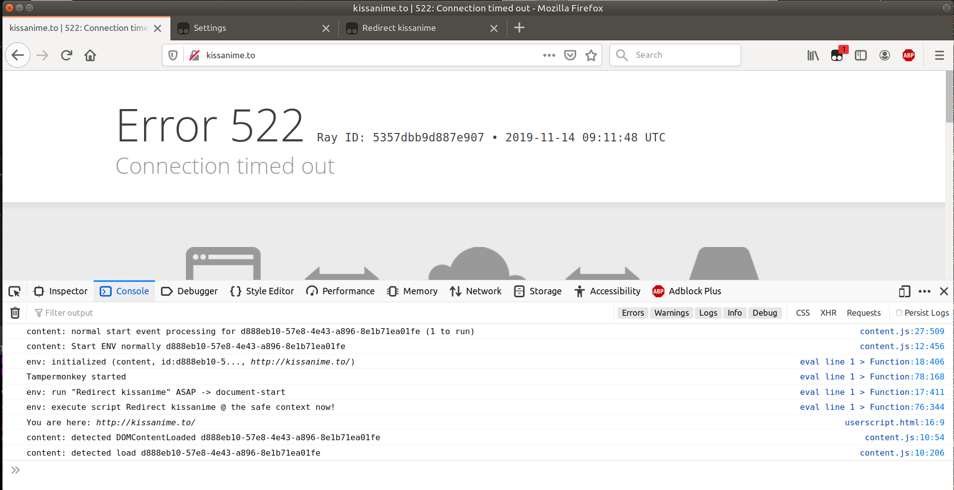Open the Adblock Plus toolbar popup
Screen dimensions: 954x490
tap(908, 55)
